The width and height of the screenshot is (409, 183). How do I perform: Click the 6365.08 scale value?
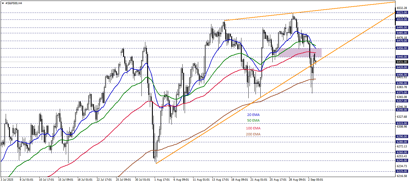point(402,97)
